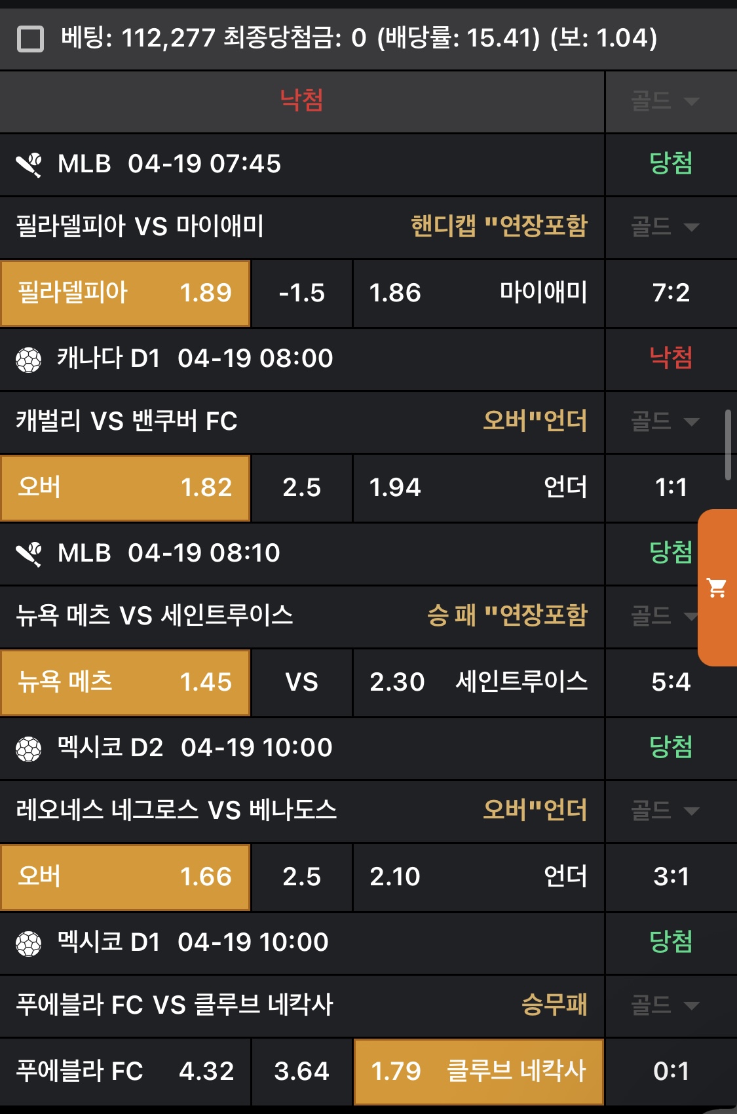Click the soccer ball icon for 멕시코 D1
The width and height of the screenshot is (737, 1114).
tap(29, 943)
